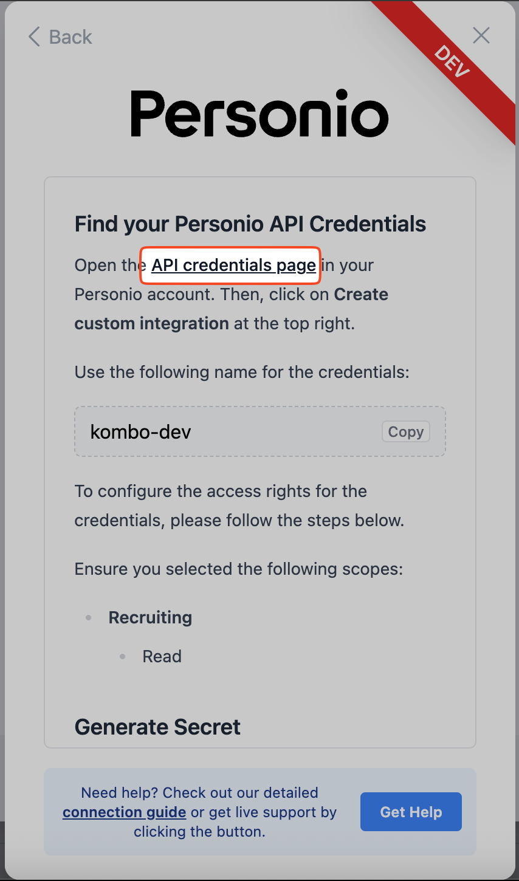
Task: Open the API credentials page link
Action: [233, 266]
